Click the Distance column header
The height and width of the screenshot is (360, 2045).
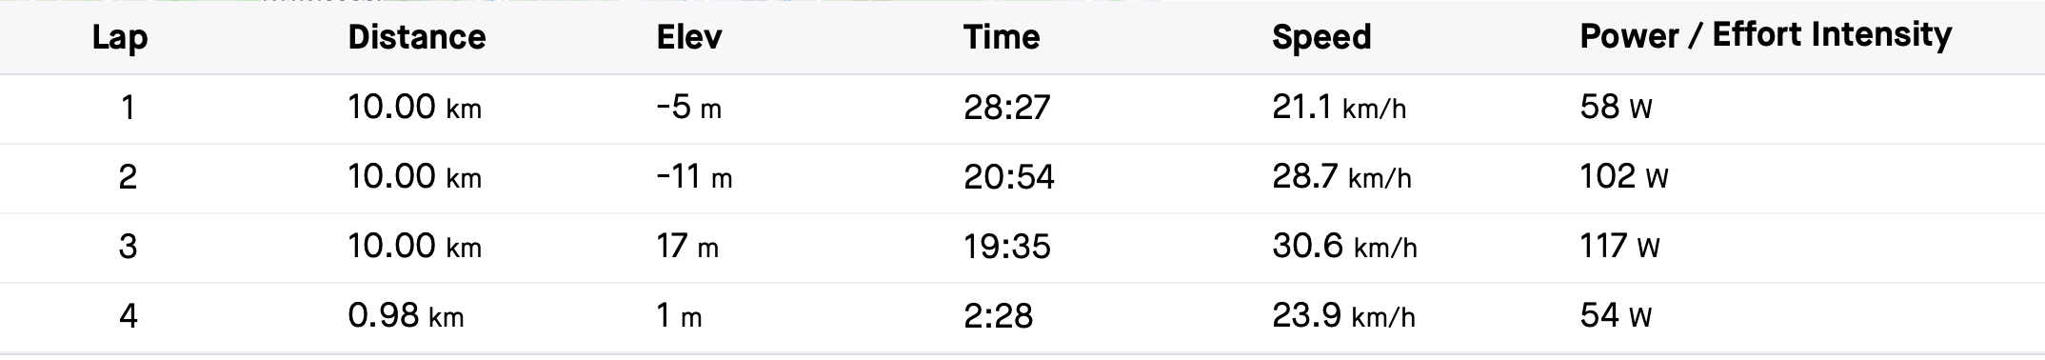[x=417, y=37]
